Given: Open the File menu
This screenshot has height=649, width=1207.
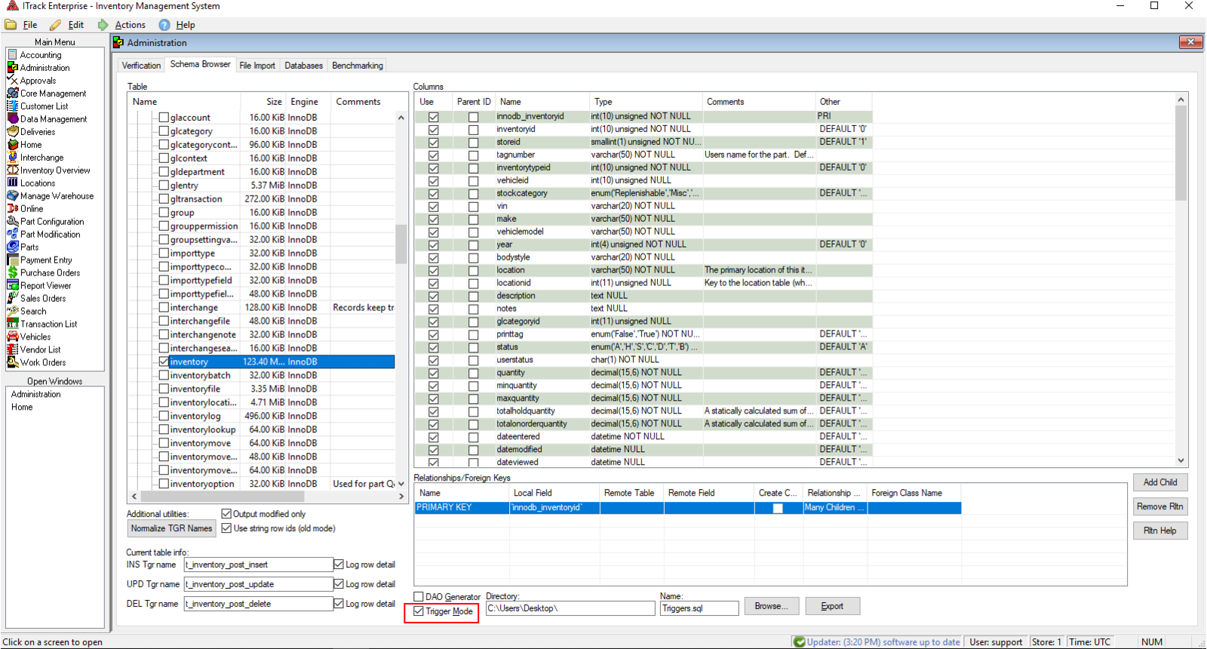Looking at the screenshot, I should [x=30, y=25].
